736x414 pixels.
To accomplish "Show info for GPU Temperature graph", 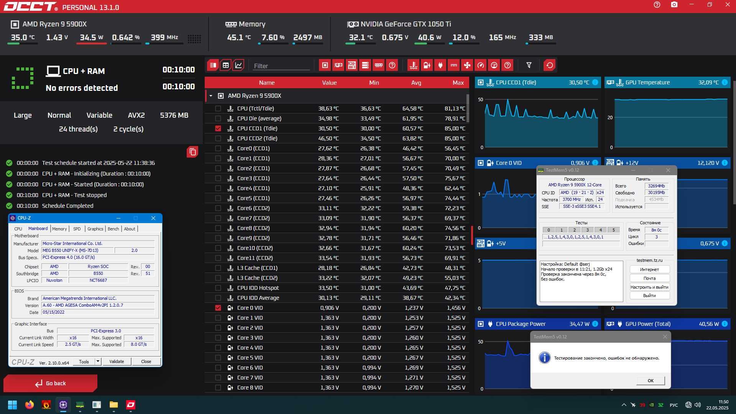I will [724, 82].
